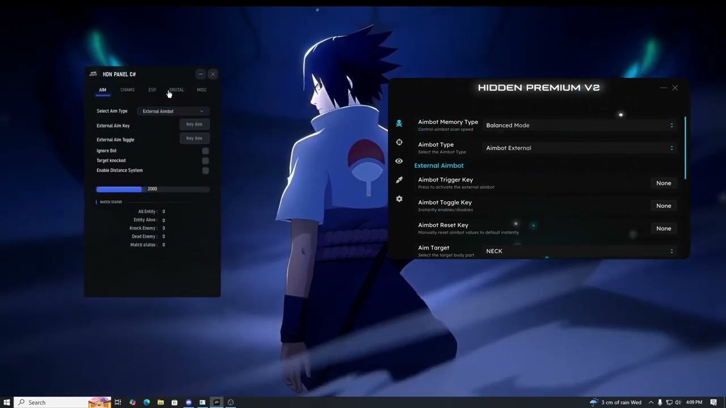Switch to the CHAMS tab
The image size is (726, 408).
[128, 90]
